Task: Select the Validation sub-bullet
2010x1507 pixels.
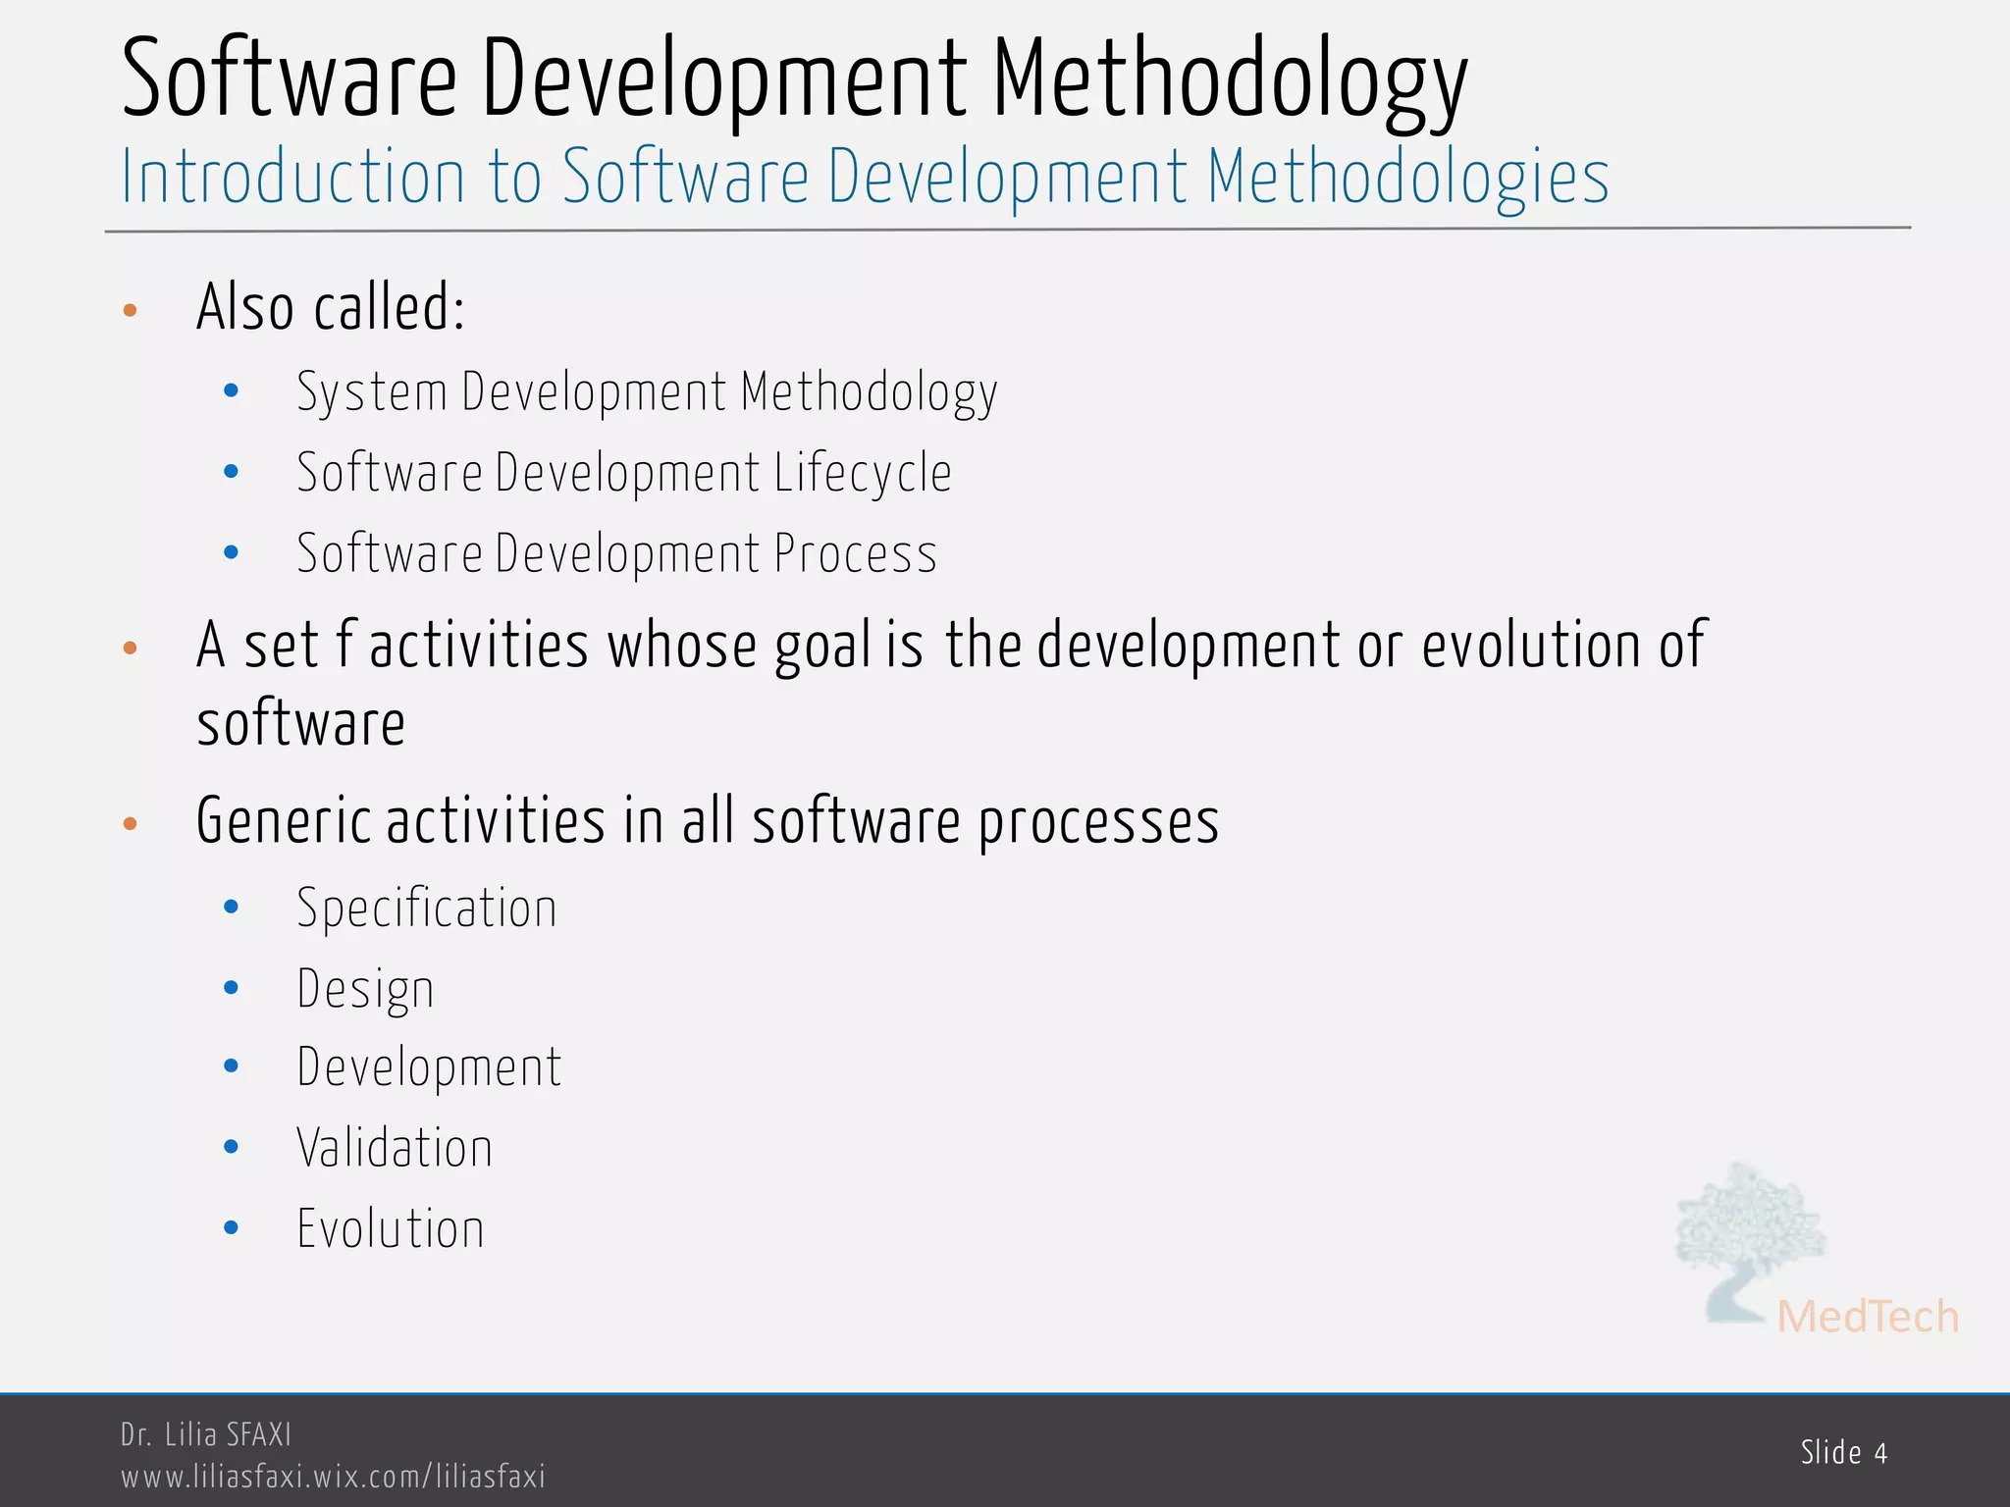Action: click(395, 1148)
